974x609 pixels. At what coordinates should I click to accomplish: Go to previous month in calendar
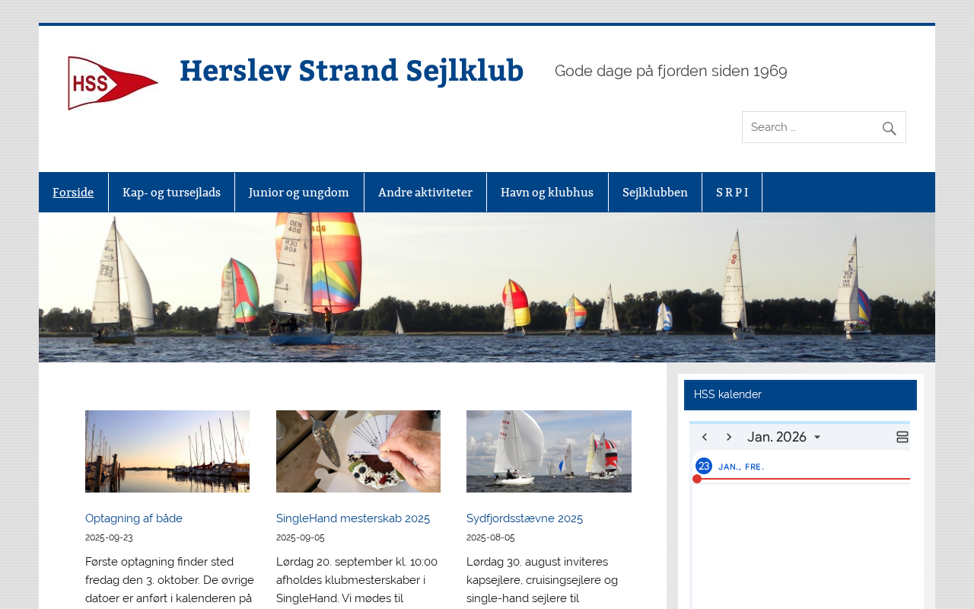[x=705, y=437]
